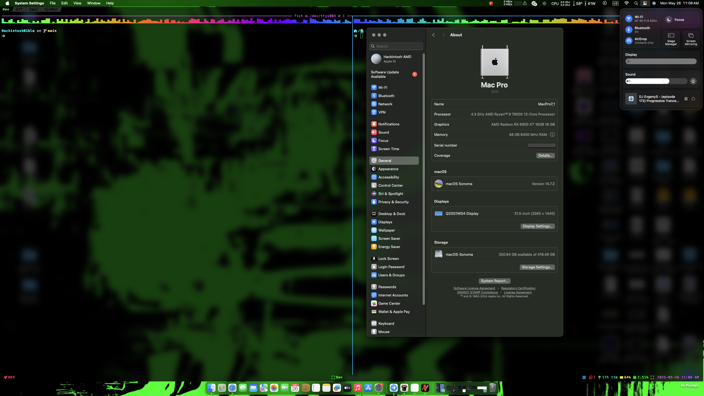Click the Memory info icon

(x=552, y=134)
